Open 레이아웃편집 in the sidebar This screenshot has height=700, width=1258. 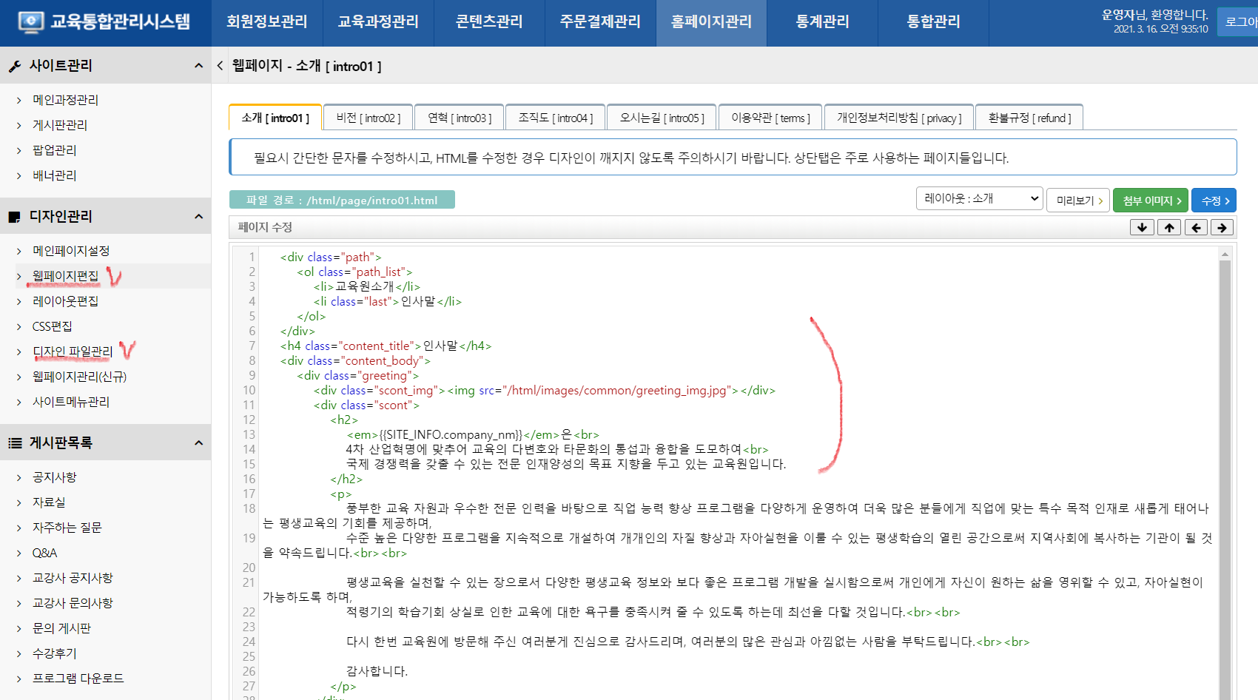click(x=65, y=301)
